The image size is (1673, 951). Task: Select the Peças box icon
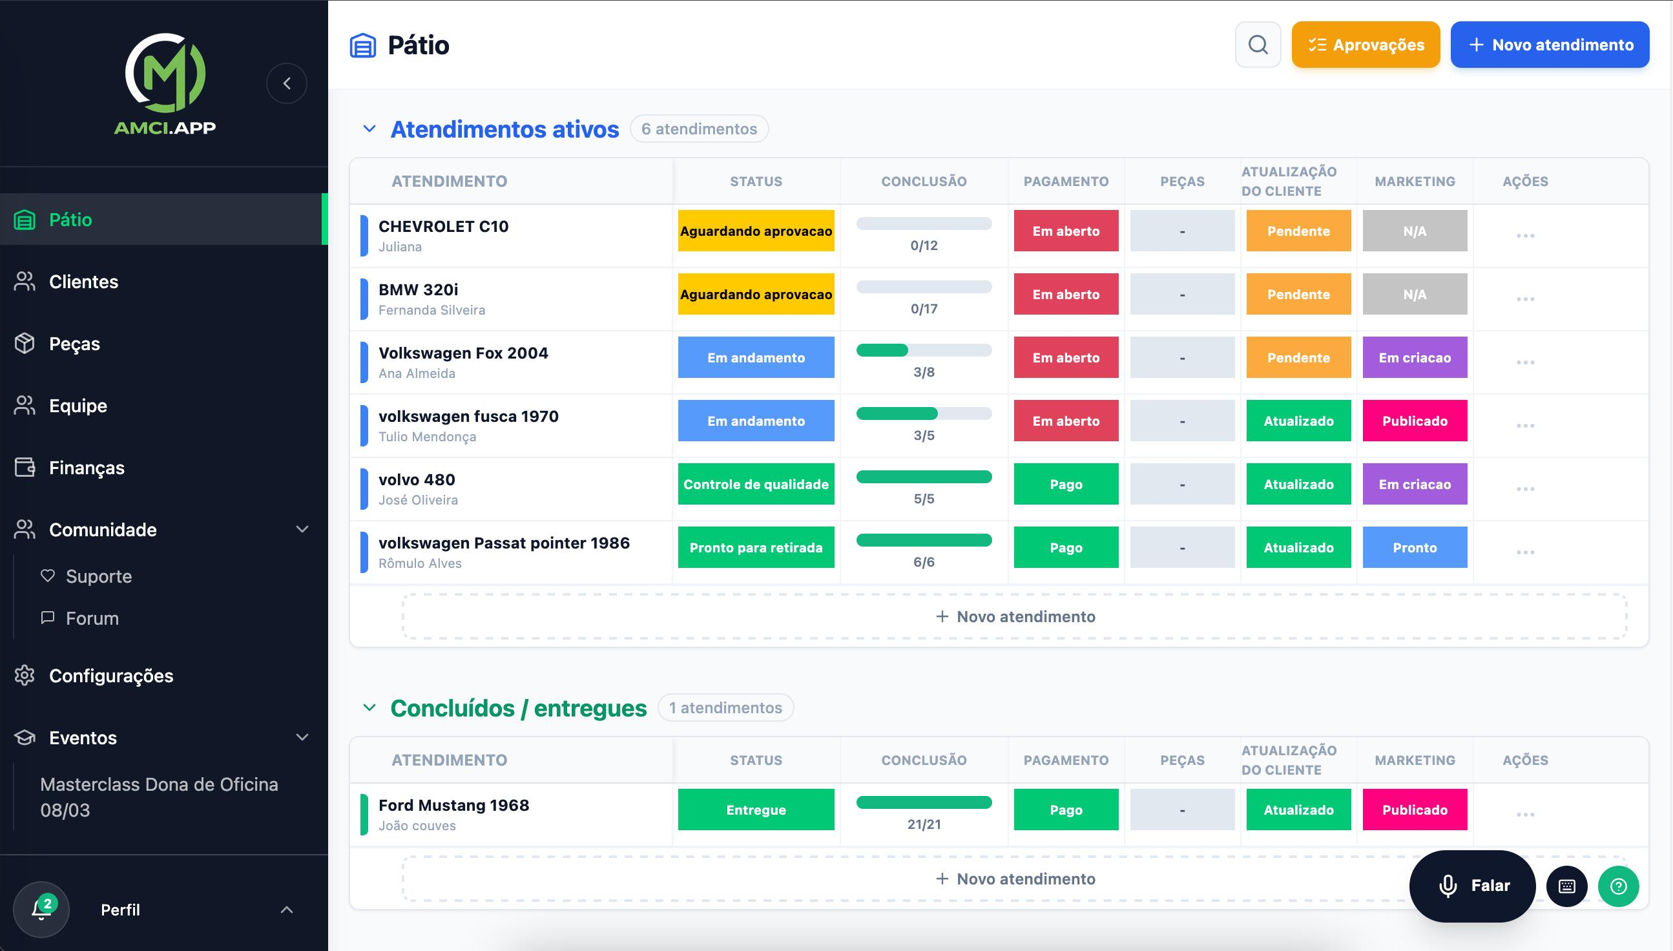(x=25, y=344)
